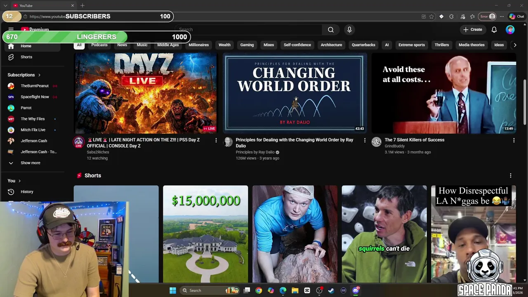This screenshot has width=528, height=297.
Task: Open Discord from the taskbar
Action: coord(356,290)
